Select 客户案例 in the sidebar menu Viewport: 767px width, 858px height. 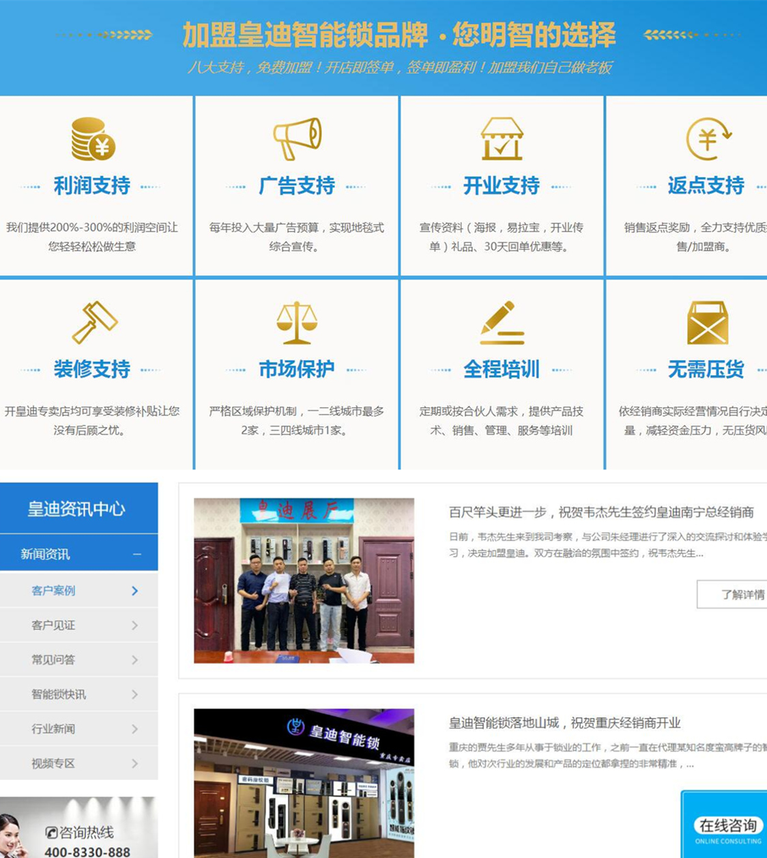click(78, 590)
